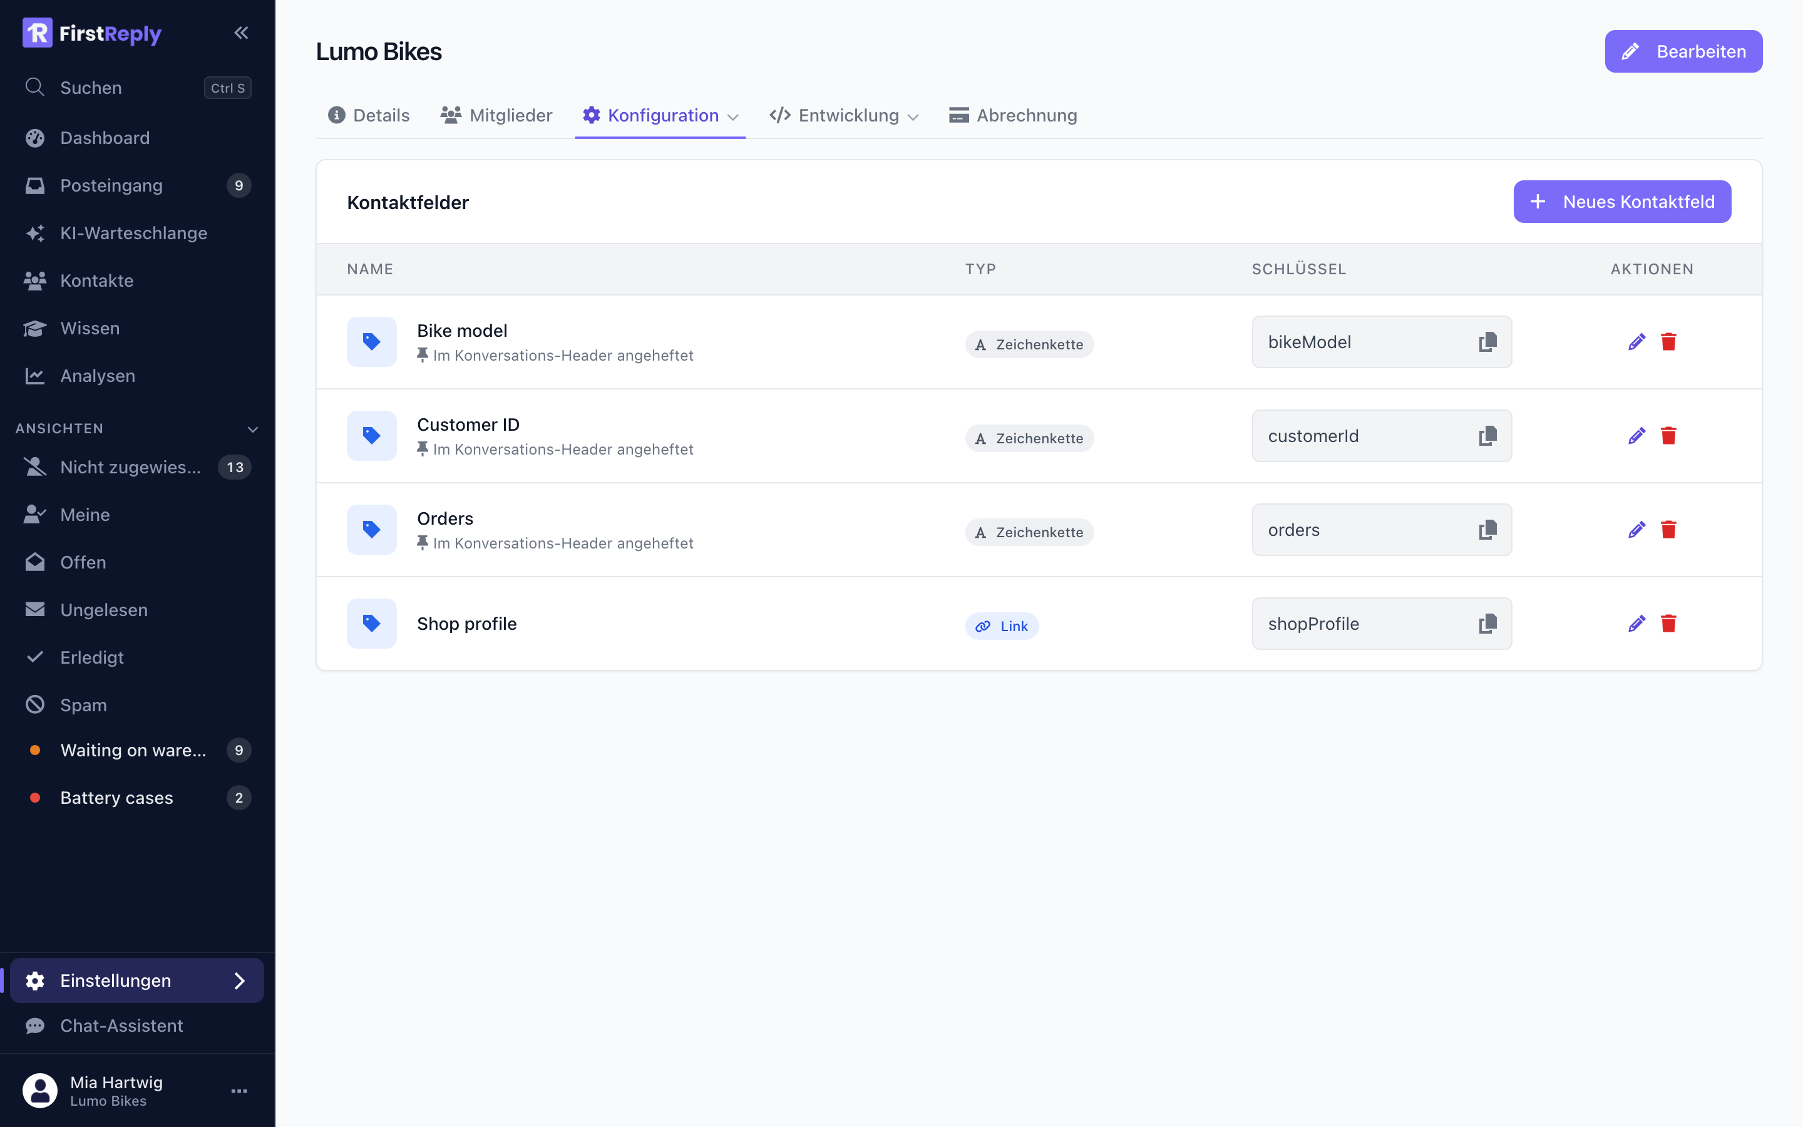Click the Bearbeiten button
Screen dimensions: 1803x1127
pos(1683,51)
